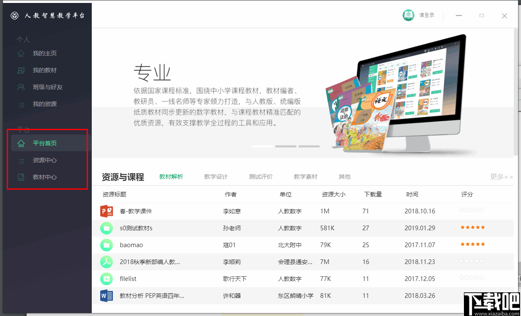This screenshot has width=521, height=316.
Task: Click the PowerPoint icon beside 春-教学课件
Action: 106,211
